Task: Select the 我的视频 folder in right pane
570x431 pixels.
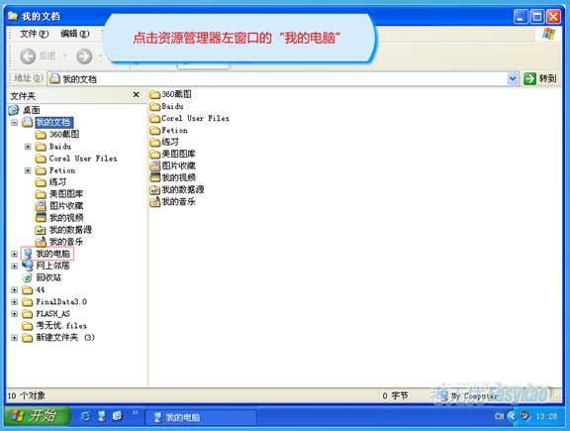Action: (x=172, y=177)
